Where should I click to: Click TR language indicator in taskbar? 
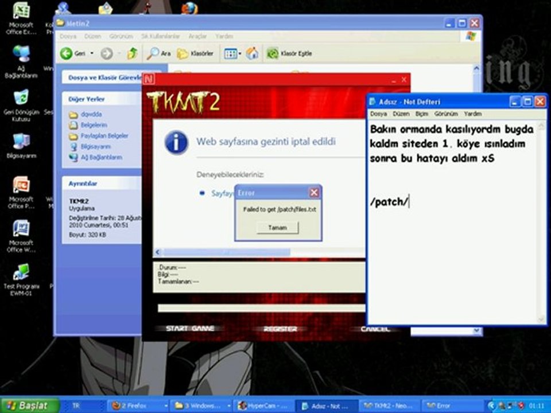tap(76, 406)
